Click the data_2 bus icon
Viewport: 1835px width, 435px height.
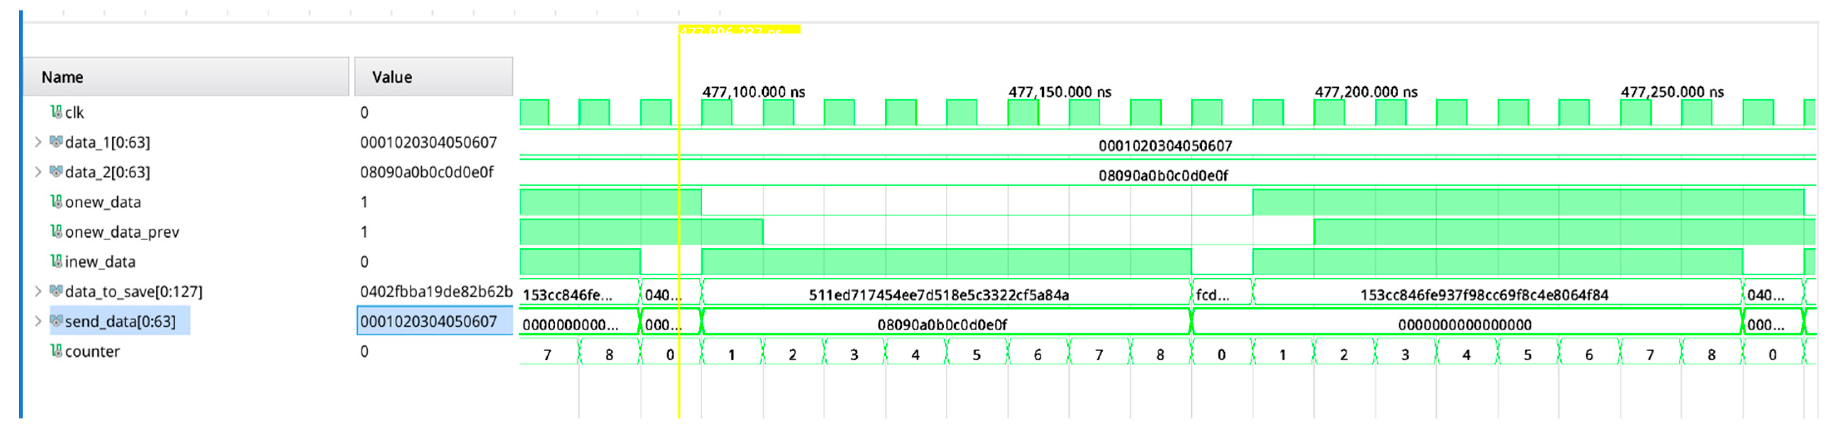[x=56, y=171]
